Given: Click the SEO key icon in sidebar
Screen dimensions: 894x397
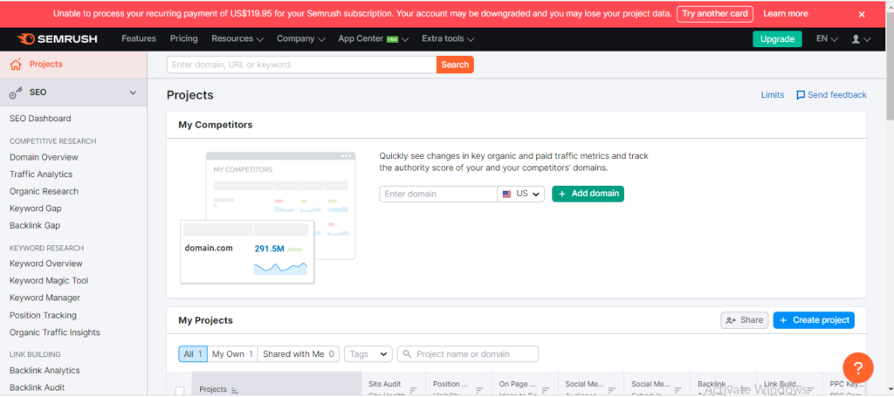Looking at the screenshot, I should click(x=16, y=92).
